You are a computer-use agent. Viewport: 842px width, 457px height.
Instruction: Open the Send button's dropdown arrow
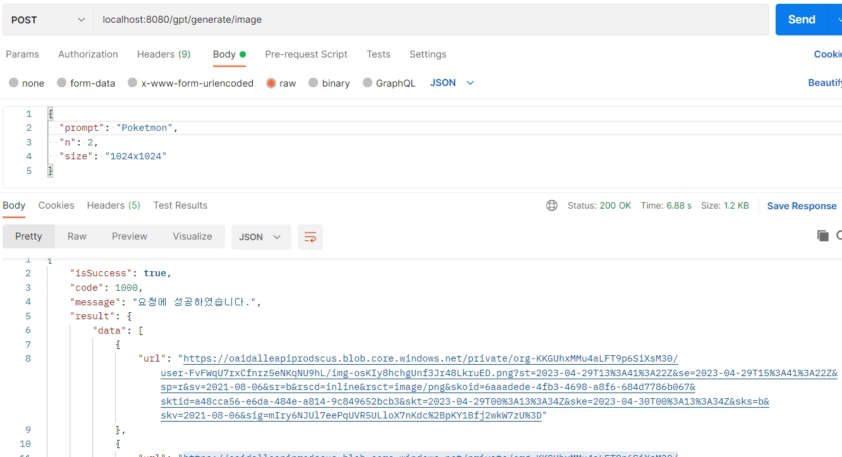point(836,20)
